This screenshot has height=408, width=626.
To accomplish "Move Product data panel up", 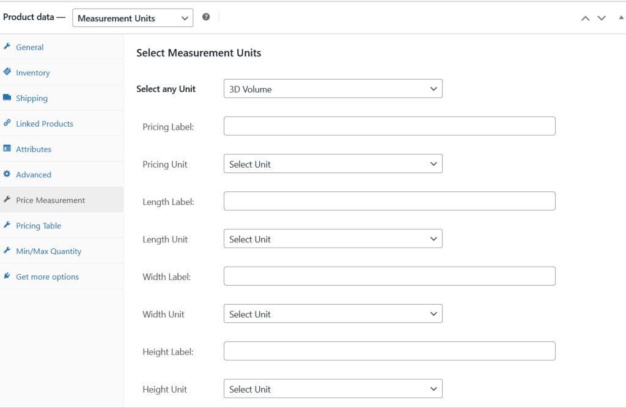I will point(585,18).
